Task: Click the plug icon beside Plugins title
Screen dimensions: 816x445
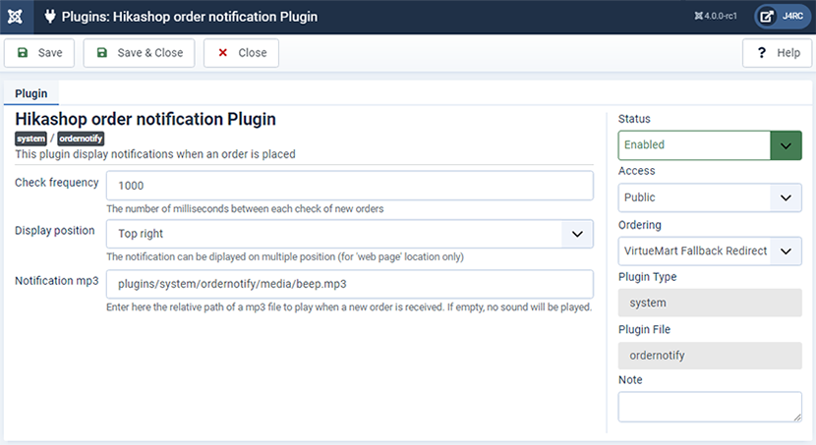Action: click(x=50, y=17)
